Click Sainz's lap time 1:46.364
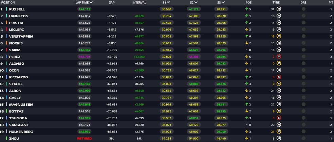The image size is (334, 142). point(84,50)
